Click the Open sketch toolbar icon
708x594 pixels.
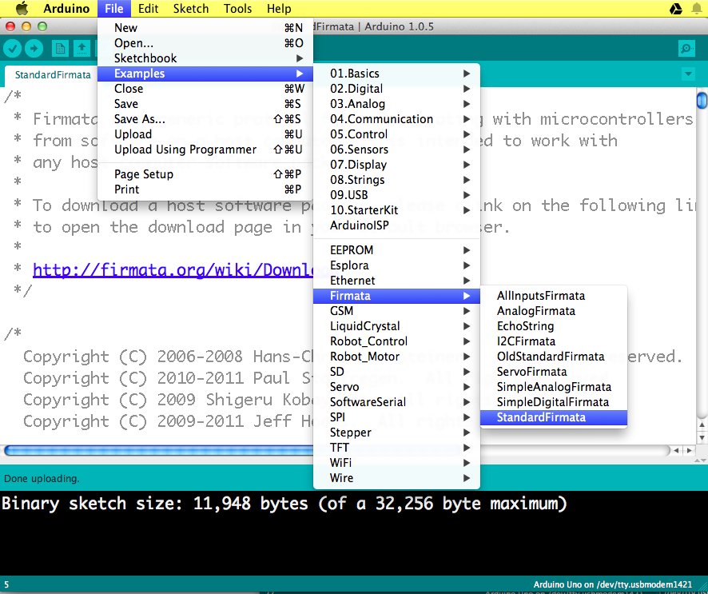click(x=82, y=49)
